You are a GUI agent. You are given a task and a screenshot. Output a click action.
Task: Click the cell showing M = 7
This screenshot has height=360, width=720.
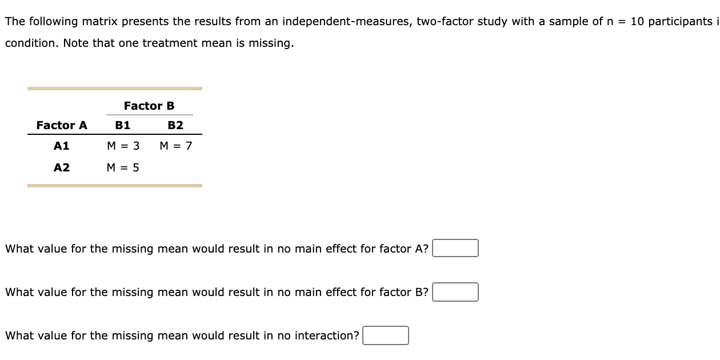176,146
